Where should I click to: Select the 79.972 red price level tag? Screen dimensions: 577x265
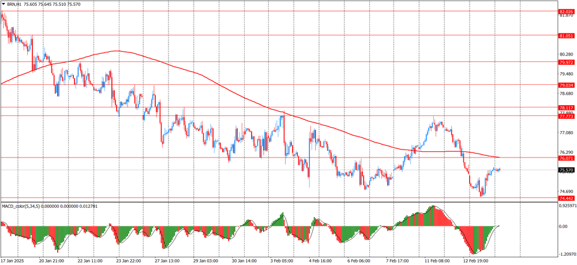(566, 62)
